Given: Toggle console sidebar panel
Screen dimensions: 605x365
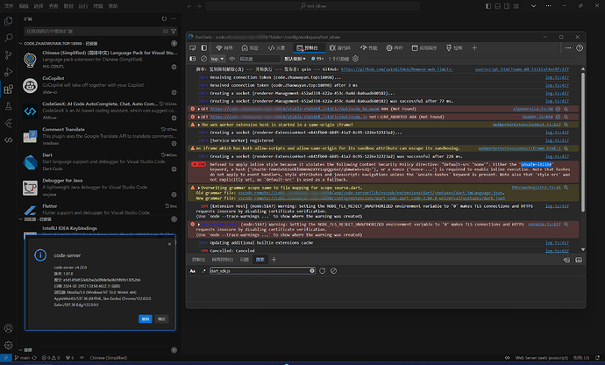Looking at the screenshot, I should (x=193, y=59).
